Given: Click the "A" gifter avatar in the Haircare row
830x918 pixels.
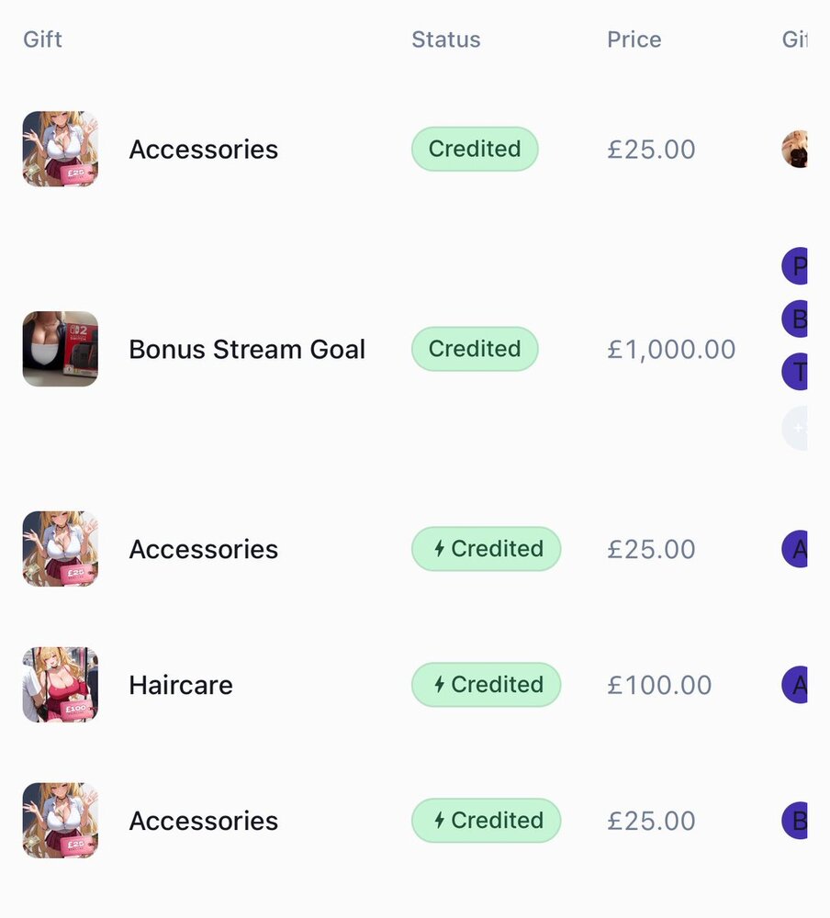Looking at the screenshot, I should (x=795, y=685).
